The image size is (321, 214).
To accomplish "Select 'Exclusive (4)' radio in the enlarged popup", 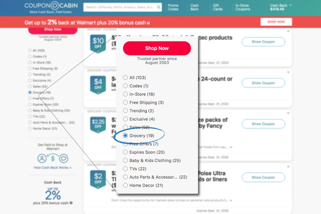I will tap(125, 119).
